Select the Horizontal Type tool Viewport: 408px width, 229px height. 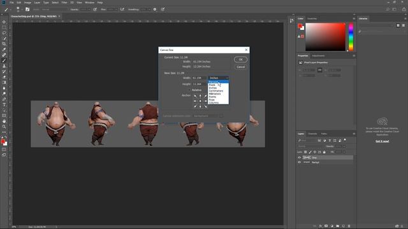(4, 104)
